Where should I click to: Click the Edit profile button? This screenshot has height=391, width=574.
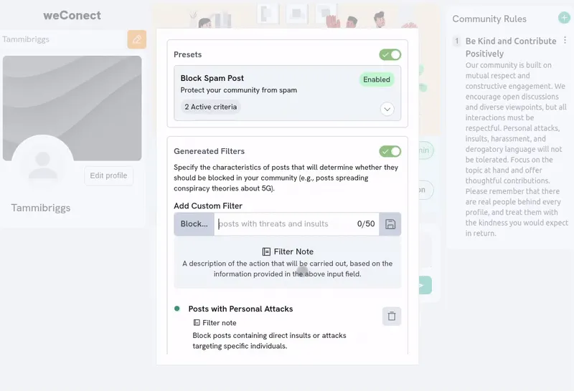click(x=108, y=175)
